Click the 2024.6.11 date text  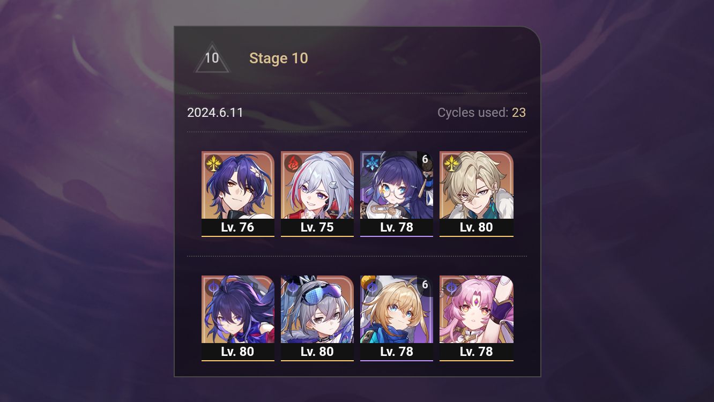215,113
